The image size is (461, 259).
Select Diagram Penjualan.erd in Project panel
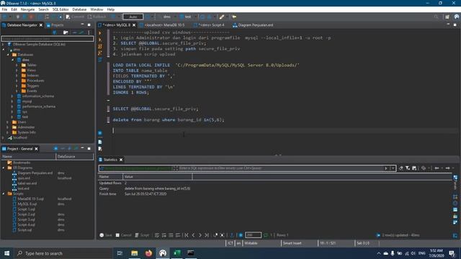[x=35, y=173]
